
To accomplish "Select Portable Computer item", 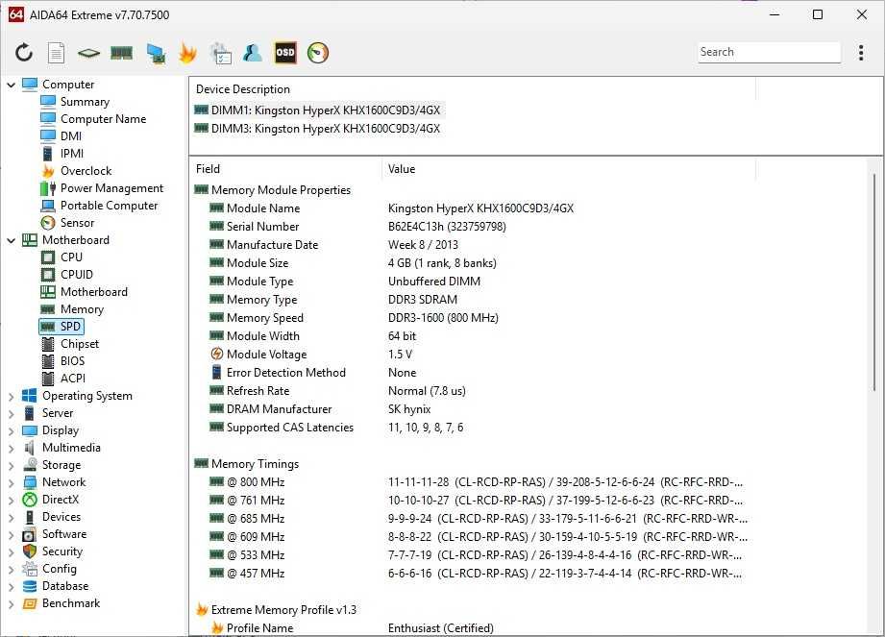I will [x=109, y=206].
